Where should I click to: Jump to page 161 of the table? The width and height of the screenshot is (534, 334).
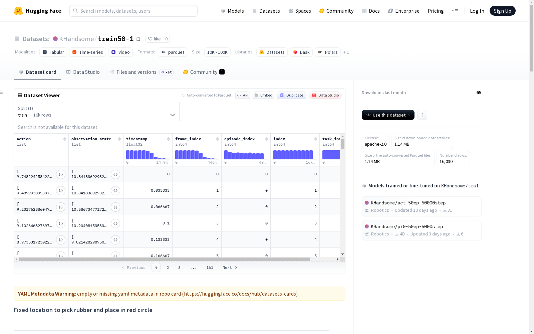pyautogui.click(x=210, y=268)
